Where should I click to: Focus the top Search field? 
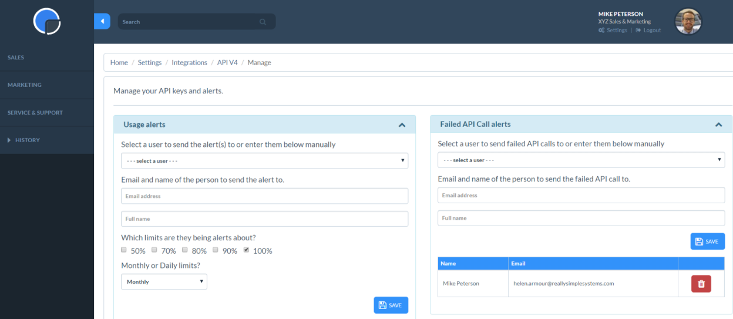tap(197, 22)
